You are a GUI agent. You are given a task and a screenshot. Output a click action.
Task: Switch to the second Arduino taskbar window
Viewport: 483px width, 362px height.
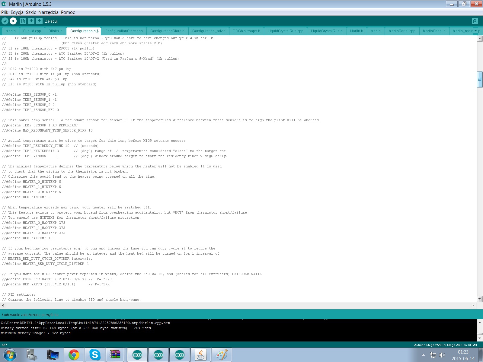[x=158, y=355]
